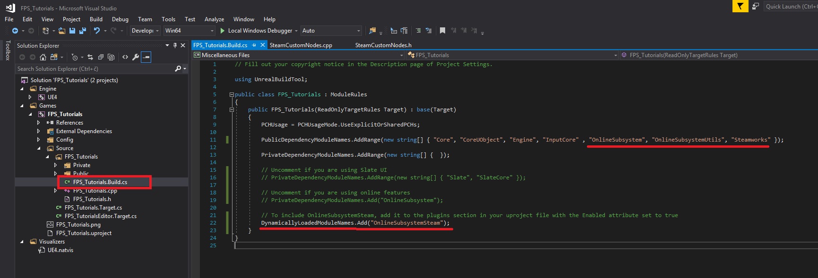Collapse the FPS_Tutorials class code block

coord(232,94)
